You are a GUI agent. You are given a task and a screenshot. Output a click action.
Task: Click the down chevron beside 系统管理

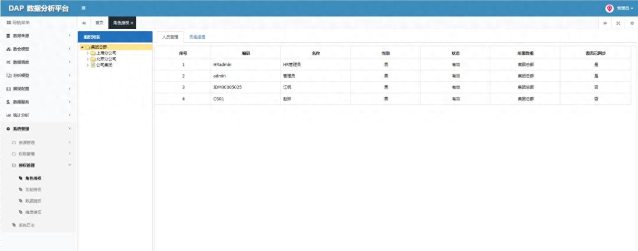[x=69, y=129]
